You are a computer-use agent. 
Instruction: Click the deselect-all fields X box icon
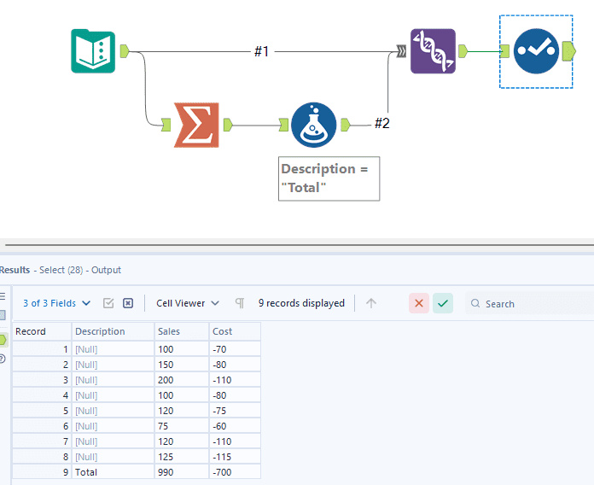[128, 303]
